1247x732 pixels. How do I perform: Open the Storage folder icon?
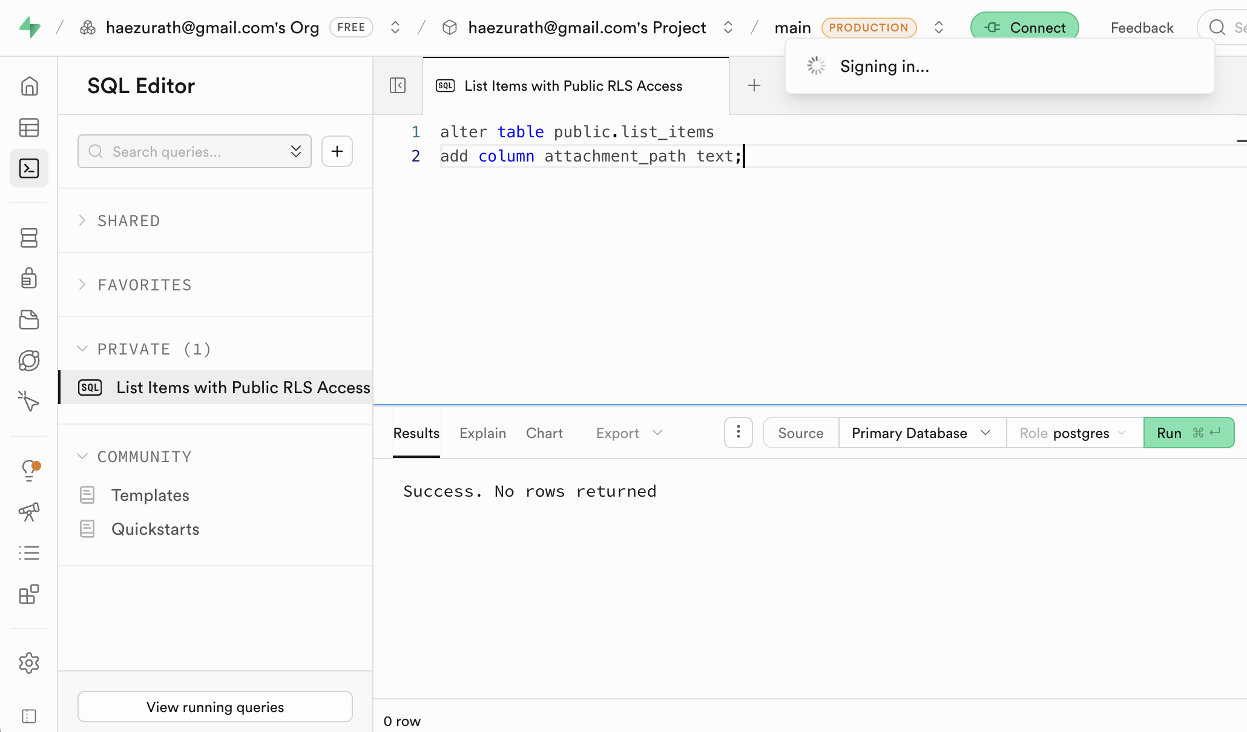pyautogui.click(x=29, y=319)
